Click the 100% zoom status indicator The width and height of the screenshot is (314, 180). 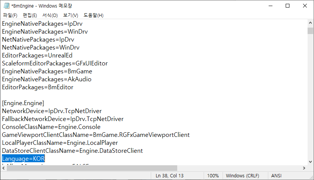(x=213, y=176)
